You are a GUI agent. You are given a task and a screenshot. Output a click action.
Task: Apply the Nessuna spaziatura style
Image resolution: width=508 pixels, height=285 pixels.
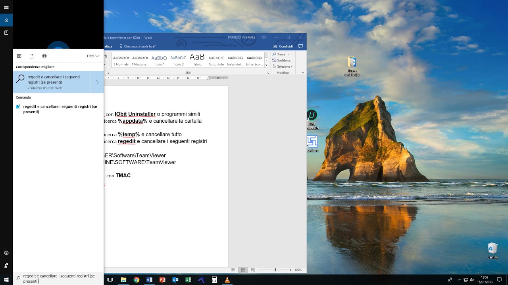[140, 60]
